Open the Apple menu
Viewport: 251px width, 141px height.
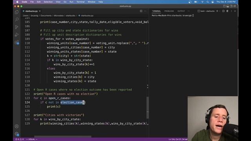[17, 2]
